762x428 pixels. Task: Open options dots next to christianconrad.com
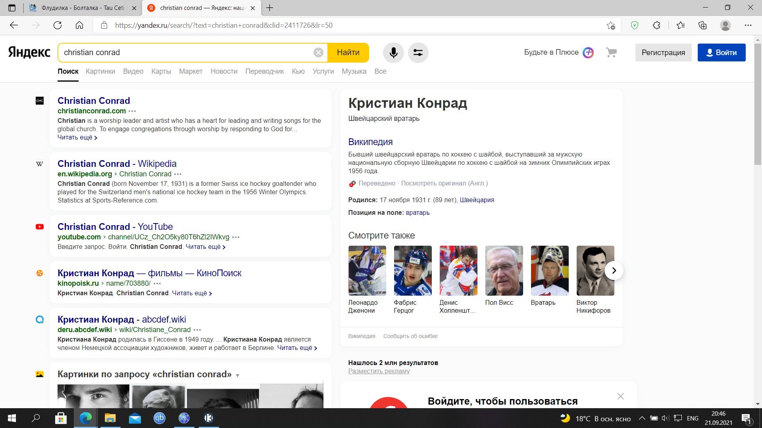(x=132, y=111)
